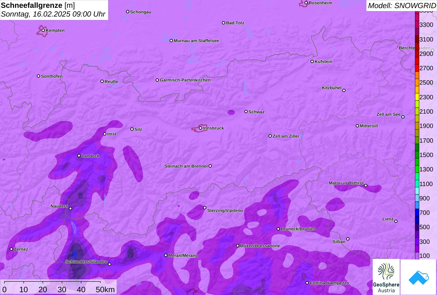The width and height of the screenshot is (437, 295).
Task: Select the 'Bruneck/Brunico' label
Action: coord(298,229)
